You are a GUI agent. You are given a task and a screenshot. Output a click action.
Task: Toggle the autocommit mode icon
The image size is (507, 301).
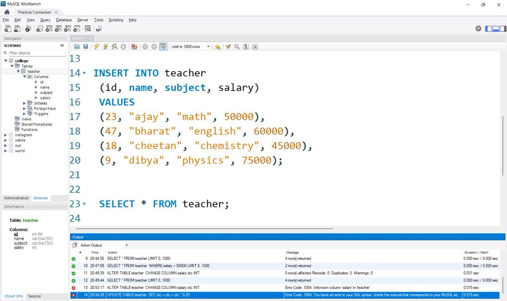click(163, 47)
